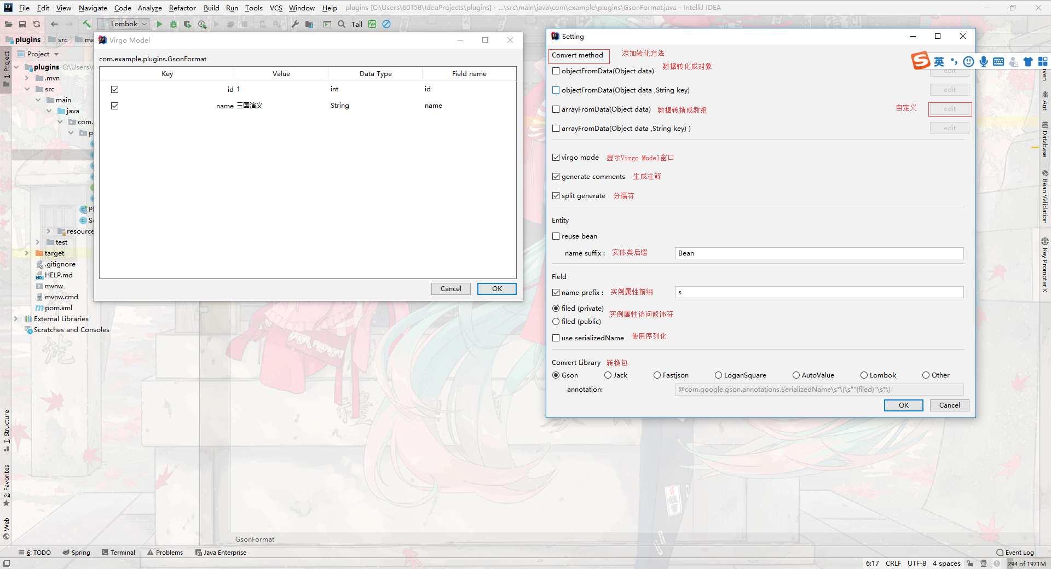Click the Search Everywhere magnifier icon
The image size is (1051, 569).
[x=342, y=24]
